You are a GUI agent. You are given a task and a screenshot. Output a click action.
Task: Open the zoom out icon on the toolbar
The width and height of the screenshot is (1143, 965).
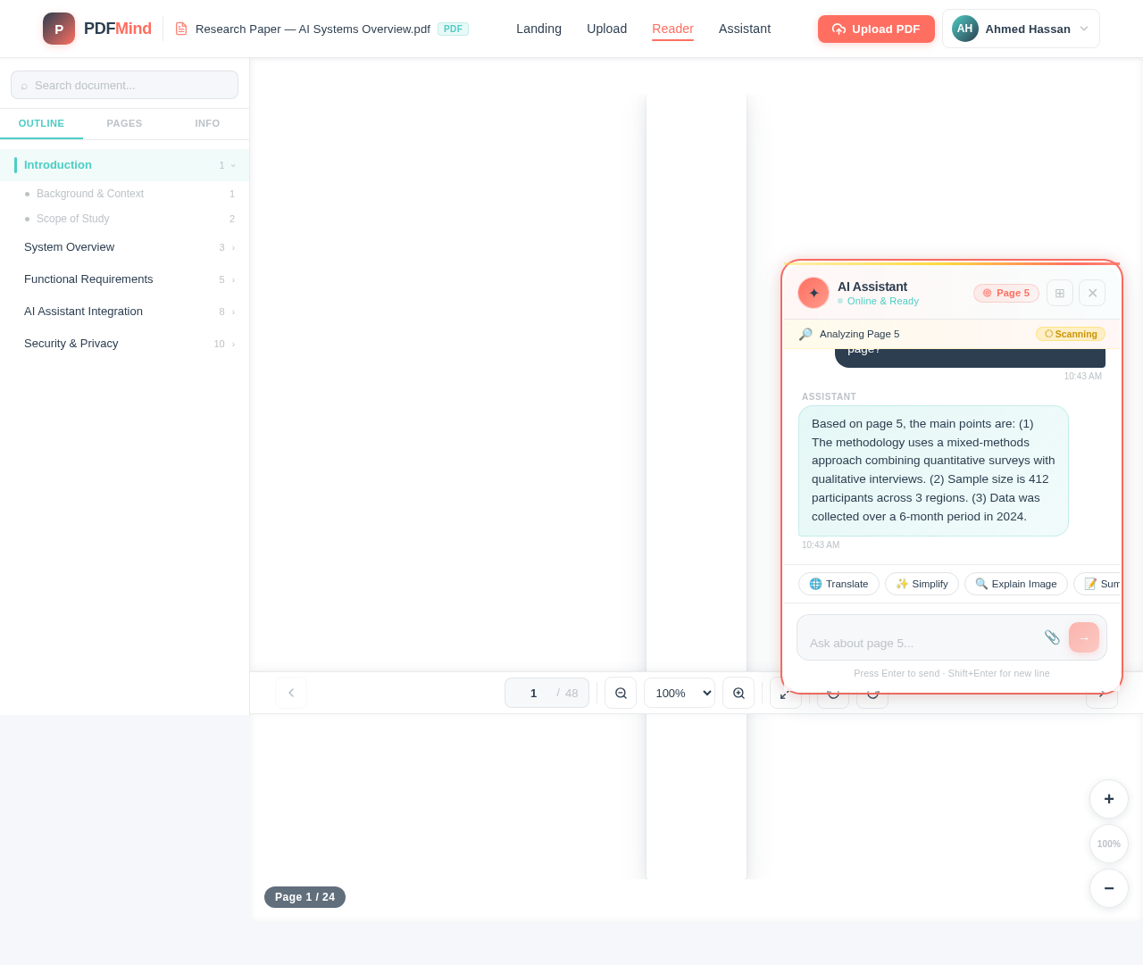(620, 693)
